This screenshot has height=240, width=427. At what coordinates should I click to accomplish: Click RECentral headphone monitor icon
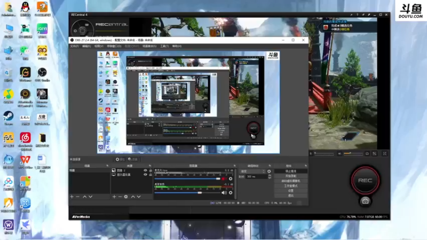click(367, 154)
